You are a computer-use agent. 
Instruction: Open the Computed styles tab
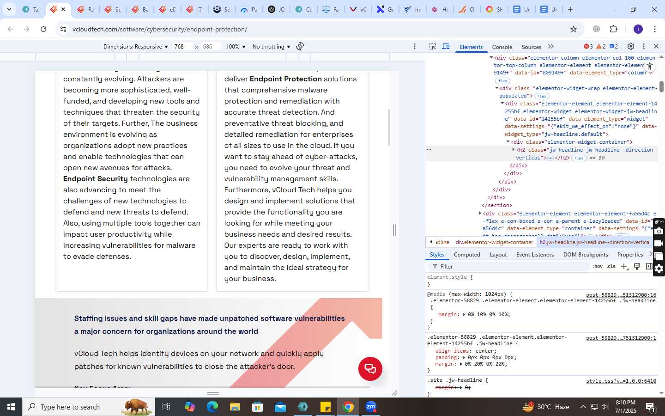click(x=467, y=255)
